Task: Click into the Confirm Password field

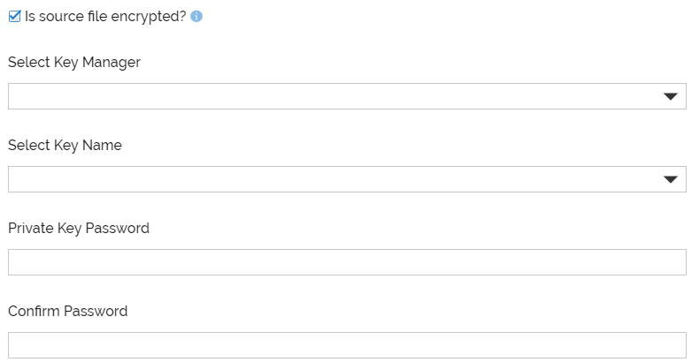Action: click(347, 345)
